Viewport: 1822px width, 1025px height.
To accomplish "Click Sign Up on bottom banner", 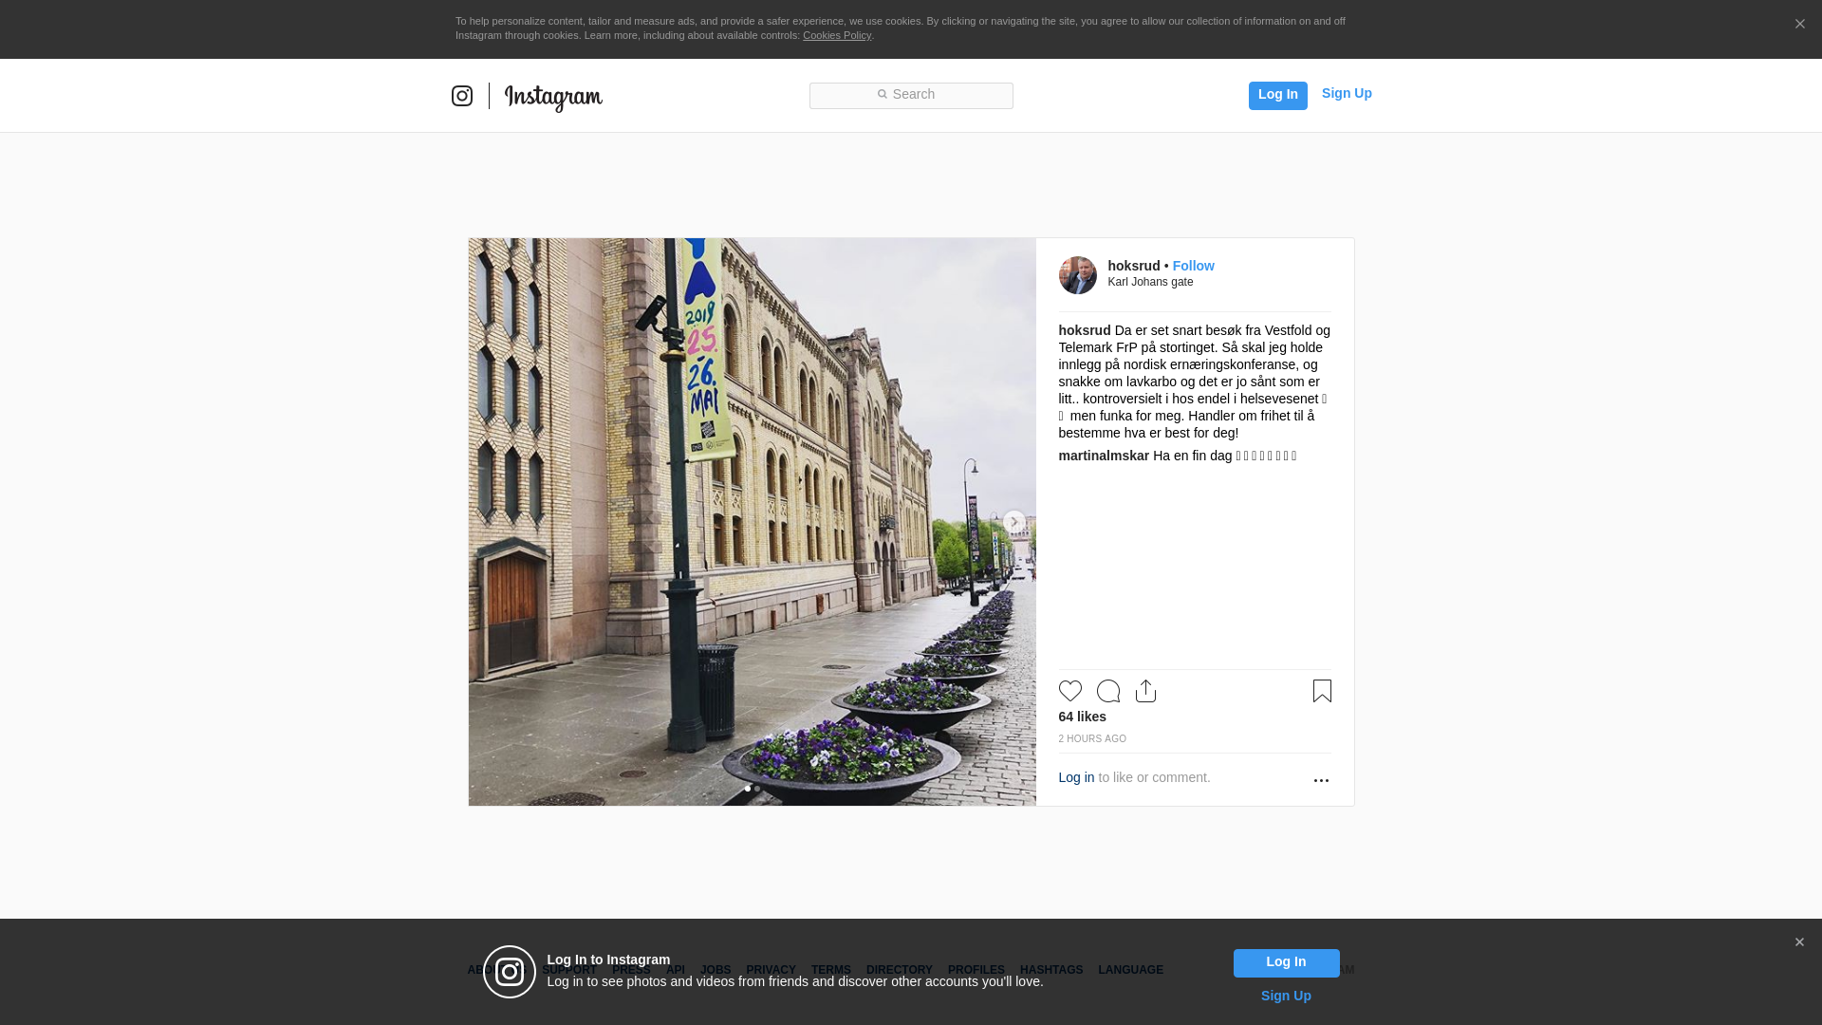I will coord(1286,996).
